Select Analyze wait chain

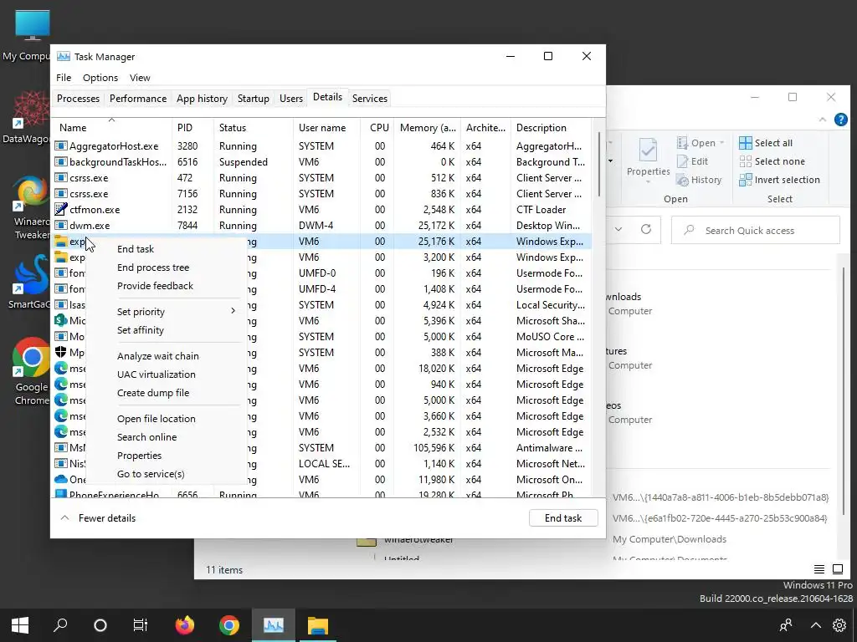(x=157, y=355)
